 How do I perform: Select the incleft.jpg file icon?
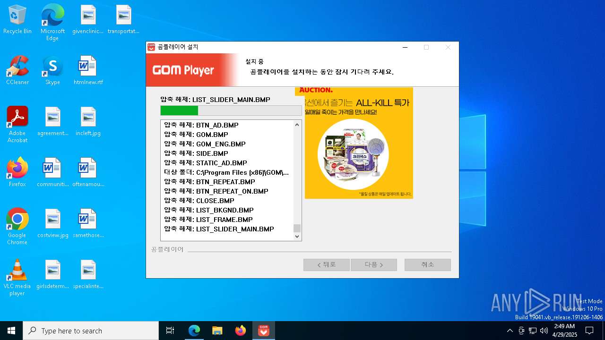(x=88, y=122)
